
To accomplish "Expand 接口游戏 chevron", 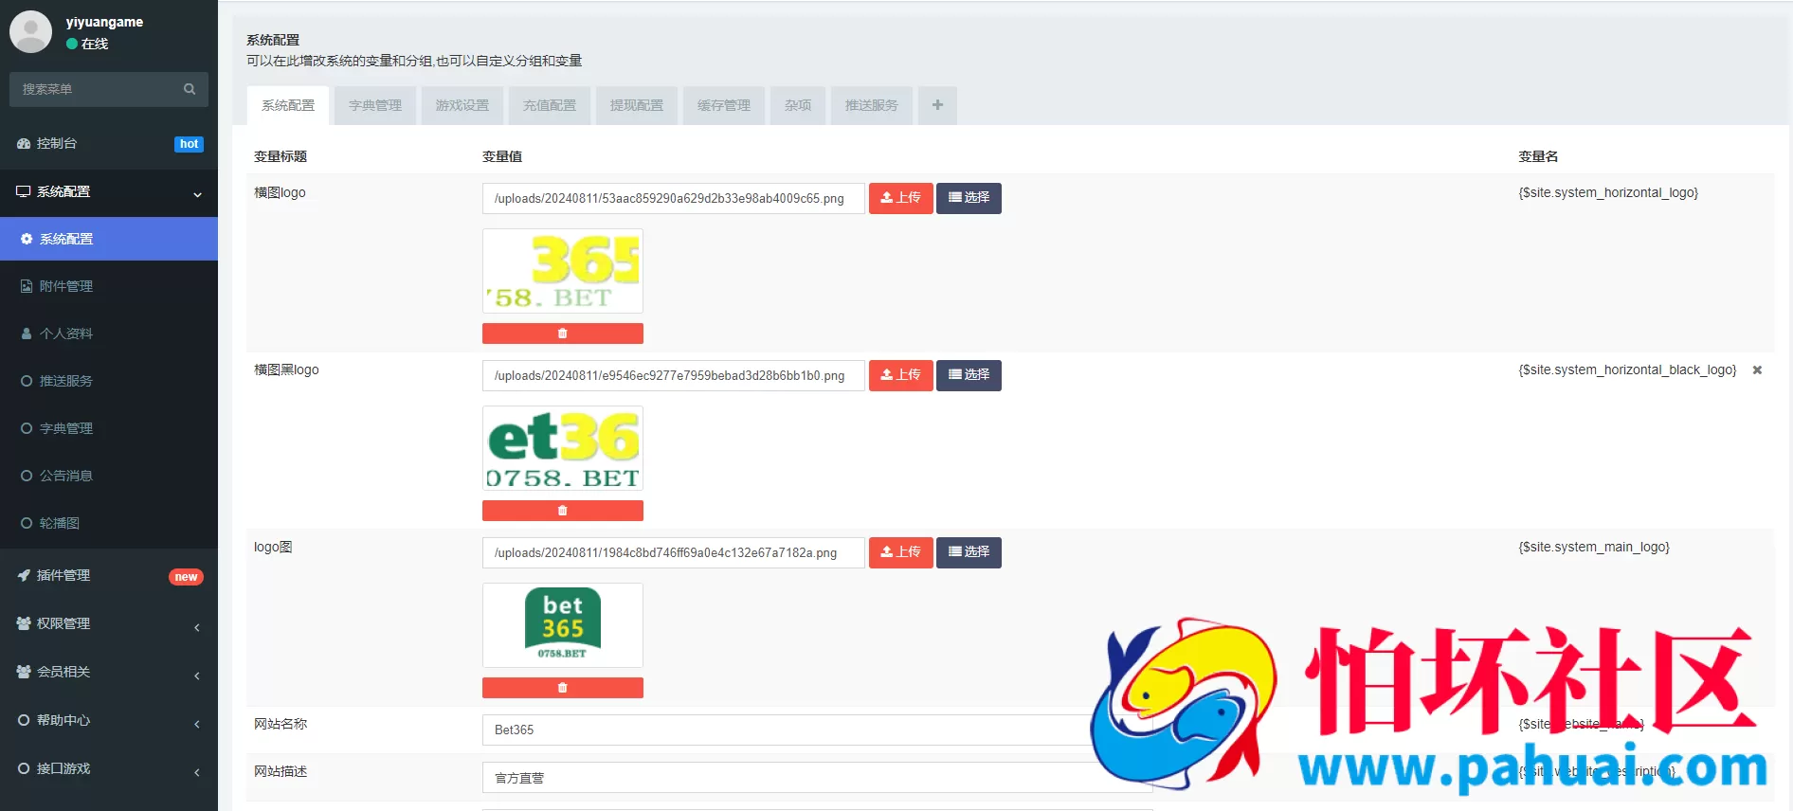I will [x=197, y=772].
